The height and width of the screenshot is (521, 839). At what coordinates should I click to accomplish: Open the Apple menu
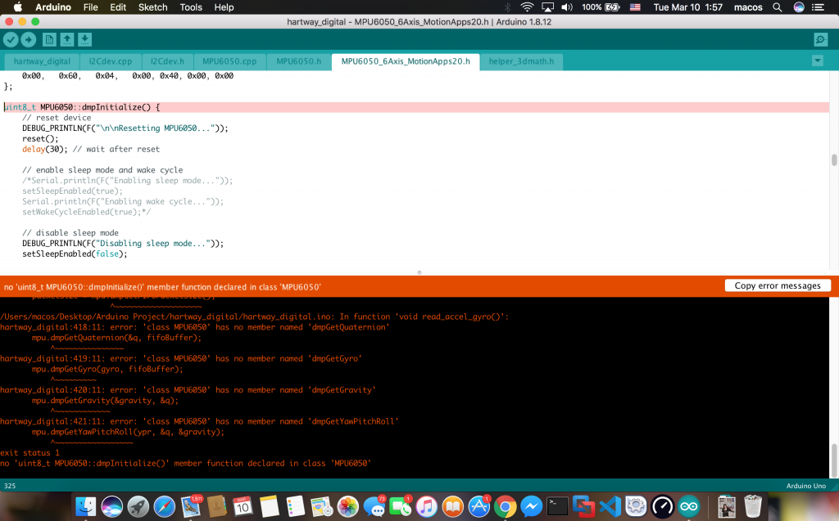17,7
